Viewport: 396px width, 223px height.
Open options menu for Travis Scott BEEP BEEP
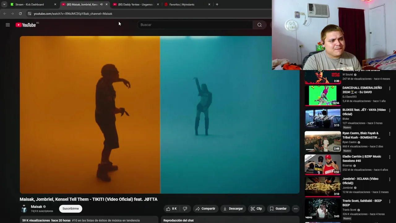(390, 201)
